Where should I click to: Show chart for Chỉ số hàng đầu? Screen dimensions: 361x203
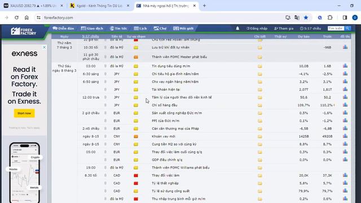tap(345, 105)
